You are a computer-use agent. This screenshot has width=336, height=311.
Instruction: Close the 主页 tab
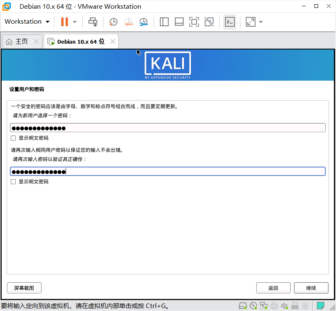point(37,42)
